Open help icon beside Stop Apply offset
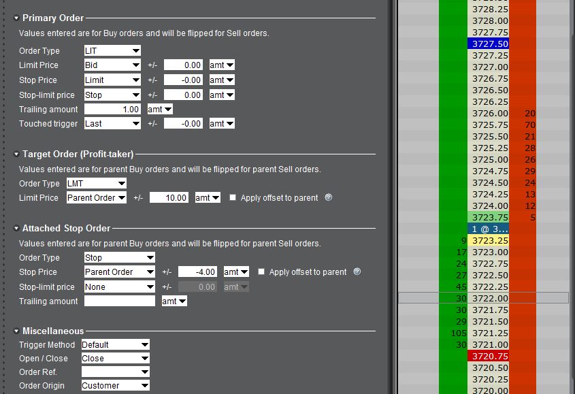 click(x=357, y=272)
